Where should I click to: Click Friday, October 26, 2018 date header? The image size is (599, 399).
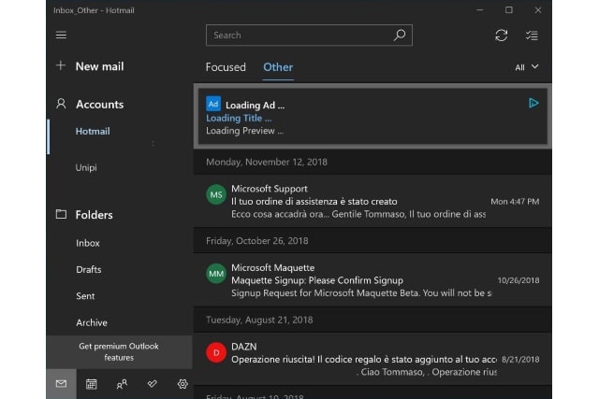tap(257, 241)
